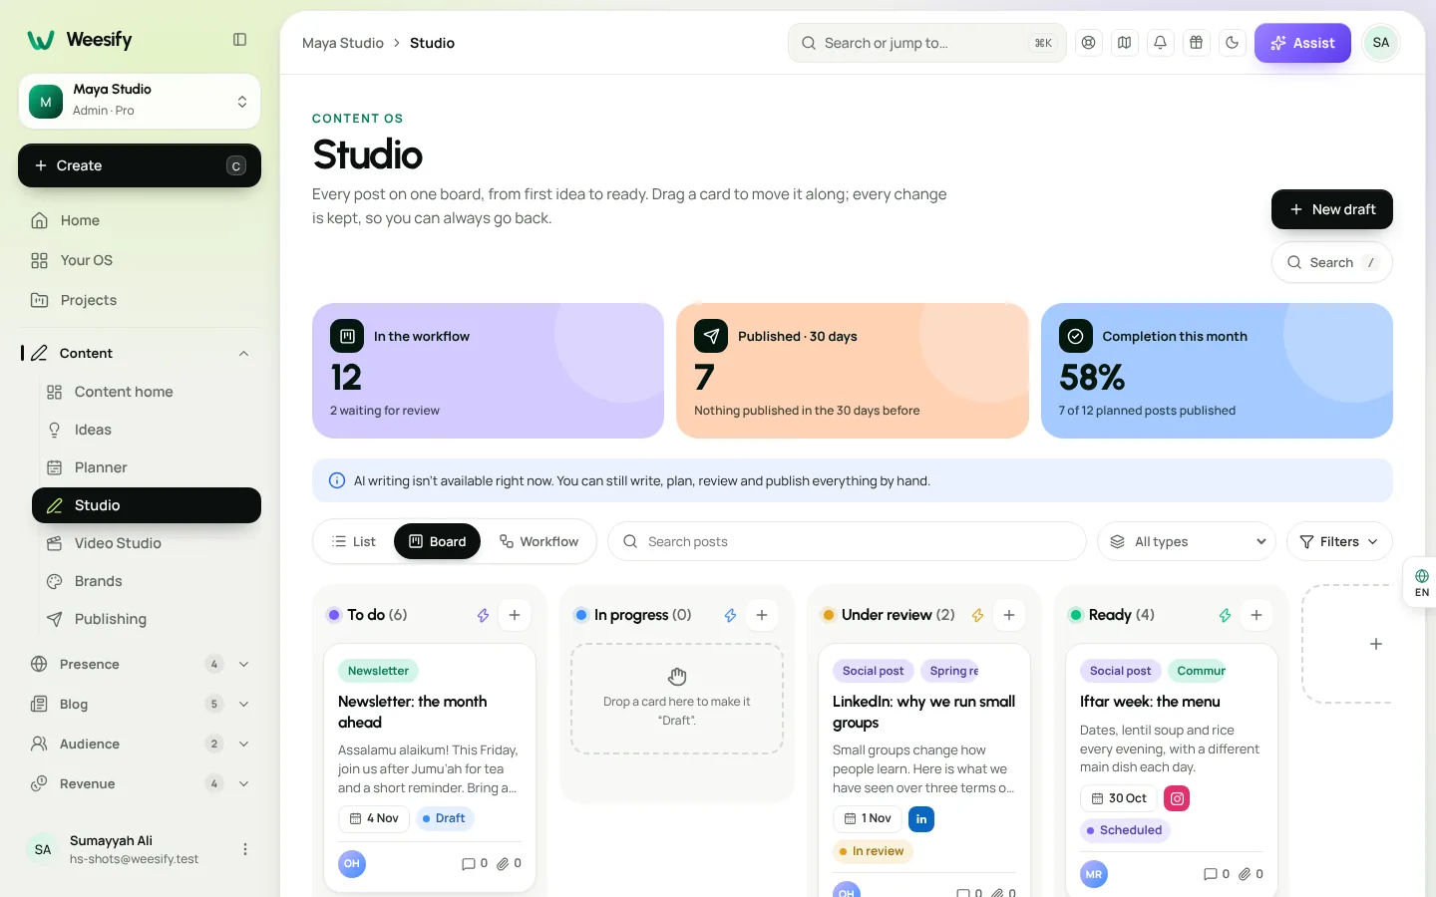Add a card to To do column
The height and width of the screenshot is (897, 1436).
pyautogui.click(x=515, y=615)
